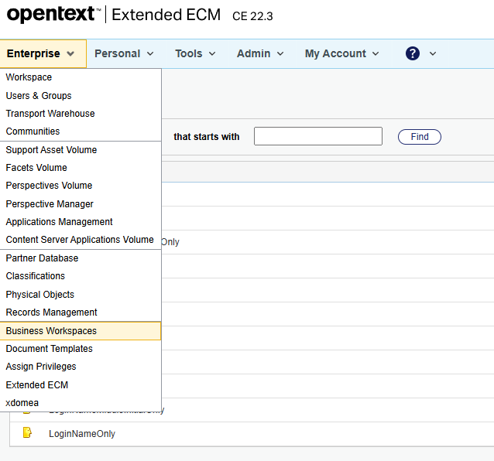Screen dimensions: 494x461
Task: Select Business Workspaces from Enterprise menu
Action: tap(51, 331)
